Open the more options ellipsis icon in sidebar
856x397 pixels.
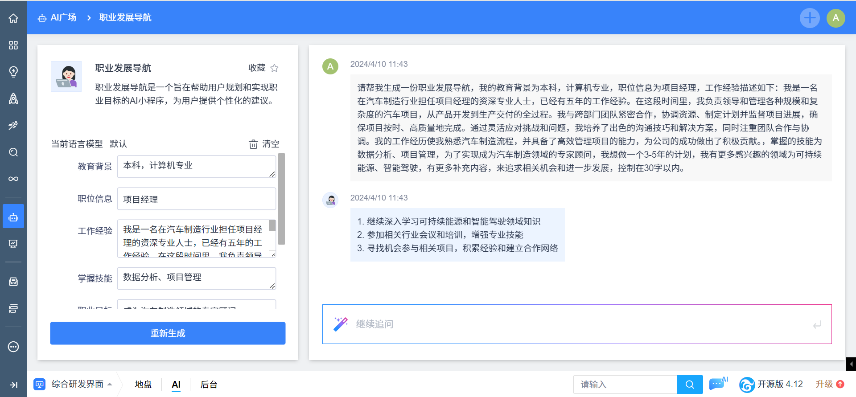pyautogui.click(x=13, y=347)
